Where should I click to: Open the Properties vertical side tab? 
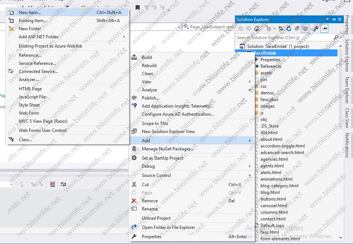click(347, 25)
